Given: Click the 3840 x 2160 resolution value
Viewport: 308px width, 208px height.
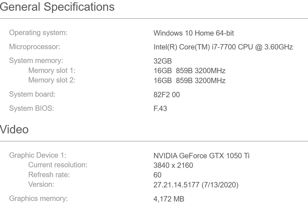Looking at the screenshot, I should pos(173,165).
